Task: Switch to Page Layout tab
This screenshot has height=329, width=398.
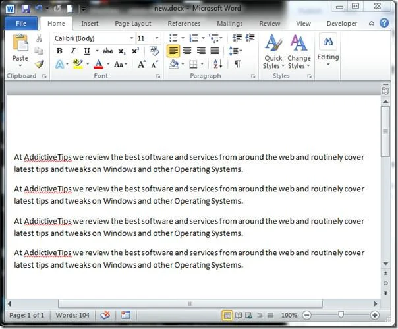Action: (x=133, y=24)
